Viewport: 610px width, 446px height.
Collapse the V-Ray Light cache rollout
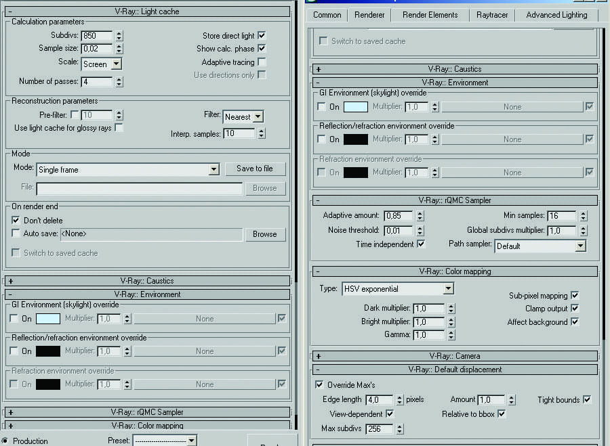click(147, 12)
